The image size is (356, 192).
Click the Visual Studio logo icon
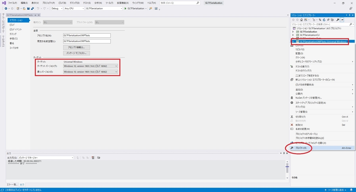coord(4,3)
